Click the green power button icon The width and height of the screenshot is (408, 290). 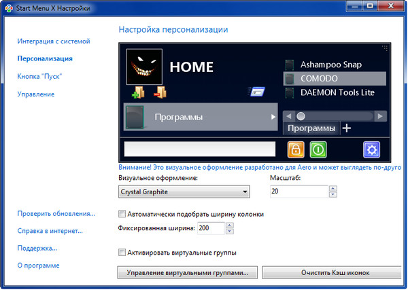point(318,149)
